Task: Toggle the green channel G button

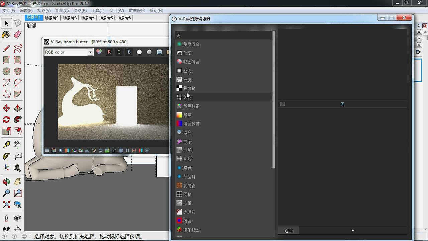Action: (x=119, y=52)
